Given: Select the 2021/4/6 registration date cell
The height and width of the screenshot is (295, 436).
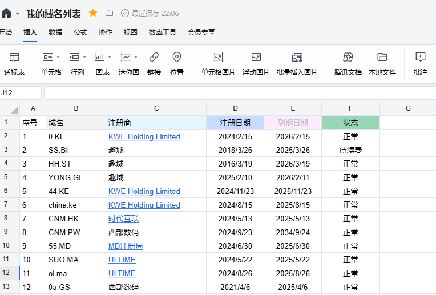Looking at the screenshot, I should (x=235, y=287).
